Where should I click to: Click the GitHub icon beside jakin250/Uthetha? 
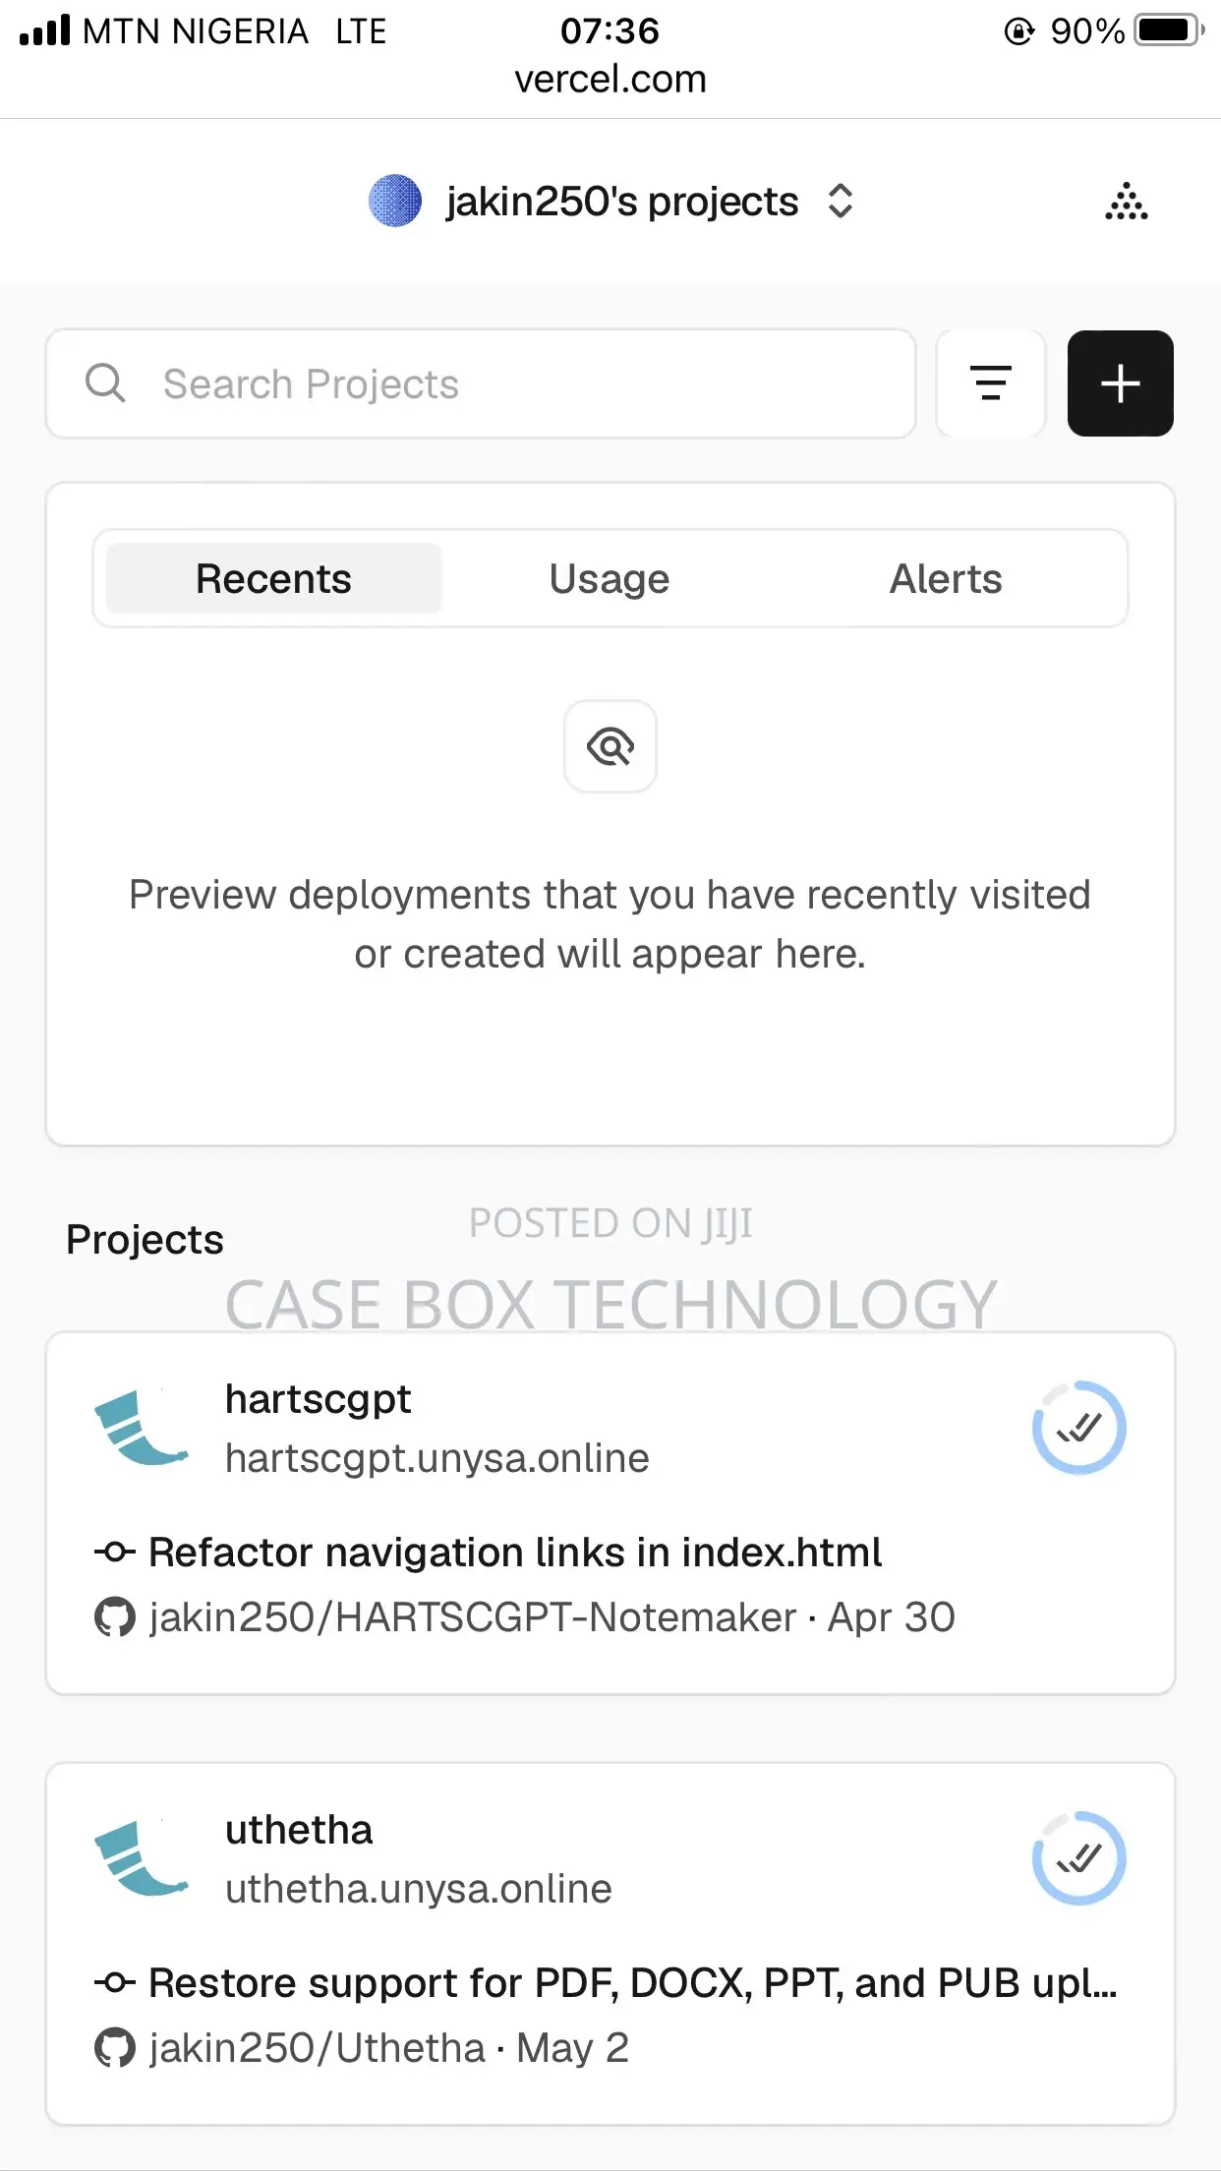coord(115,2048)
